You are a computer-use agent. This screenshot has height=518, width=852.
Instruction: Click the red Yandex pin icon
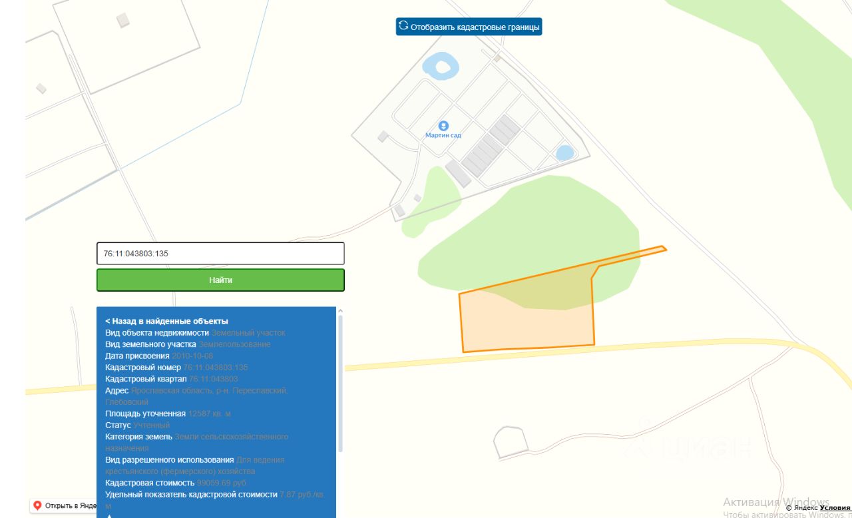click(x=37, y=505)
